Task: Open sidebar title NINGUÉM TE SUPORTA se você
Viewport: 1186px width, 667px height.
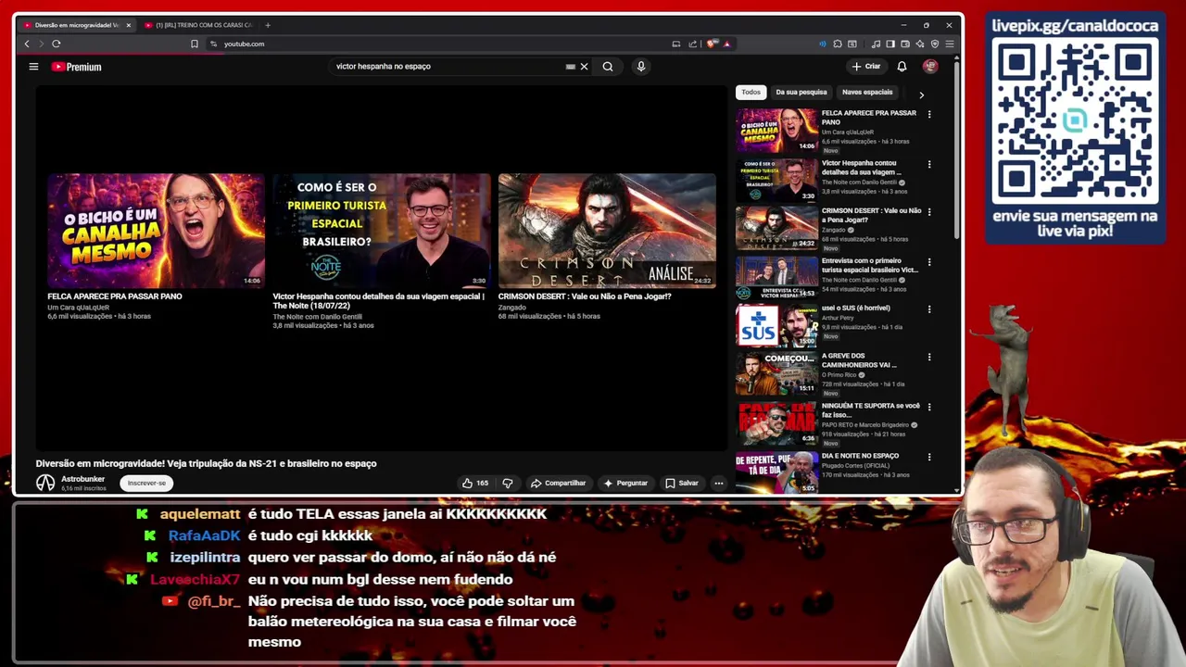Action: coord(871,410)
